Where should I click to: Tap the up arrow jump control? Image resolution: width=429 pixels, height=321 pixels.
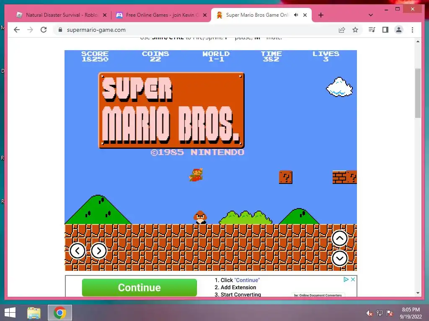[x=339, y=238]
